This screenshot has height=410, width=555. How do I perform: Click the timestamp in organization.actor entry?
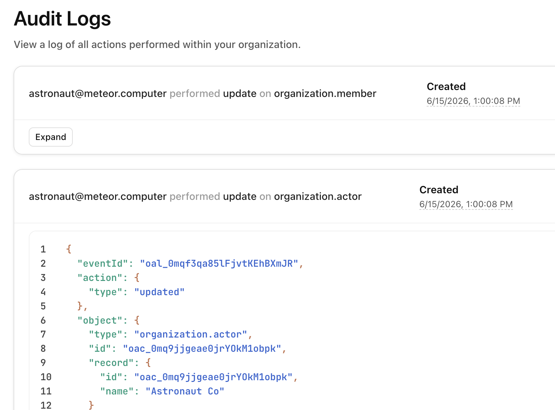point(466,204)
